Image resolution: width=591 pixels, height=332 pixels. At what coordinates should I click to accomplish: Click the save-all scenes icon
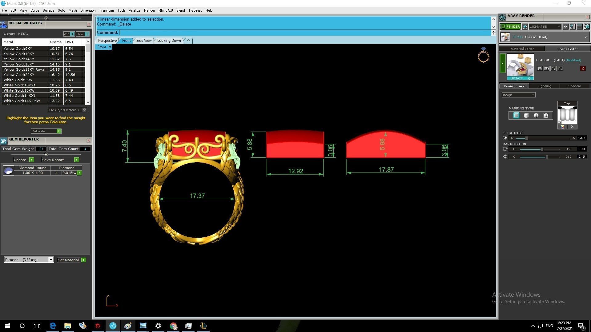point(546,69)
